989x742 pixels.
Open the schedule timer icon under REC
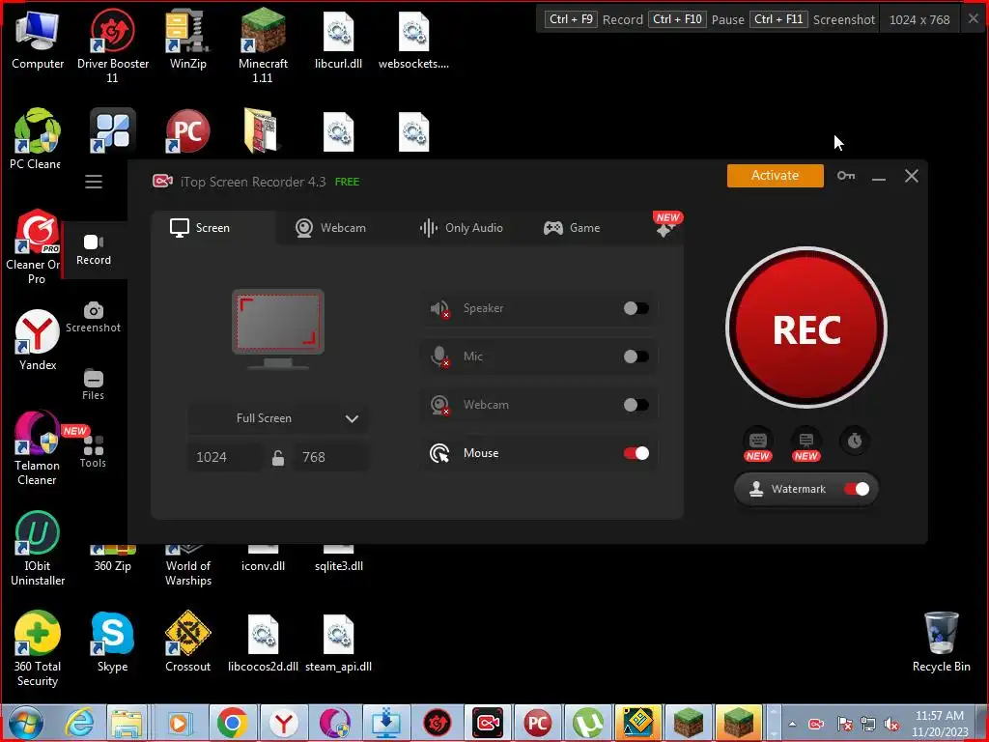click(x=855, y=441)
